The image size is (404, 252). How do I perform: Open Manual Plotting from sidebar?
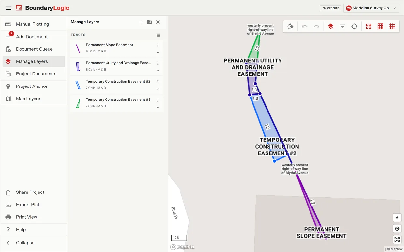(34, 24)
